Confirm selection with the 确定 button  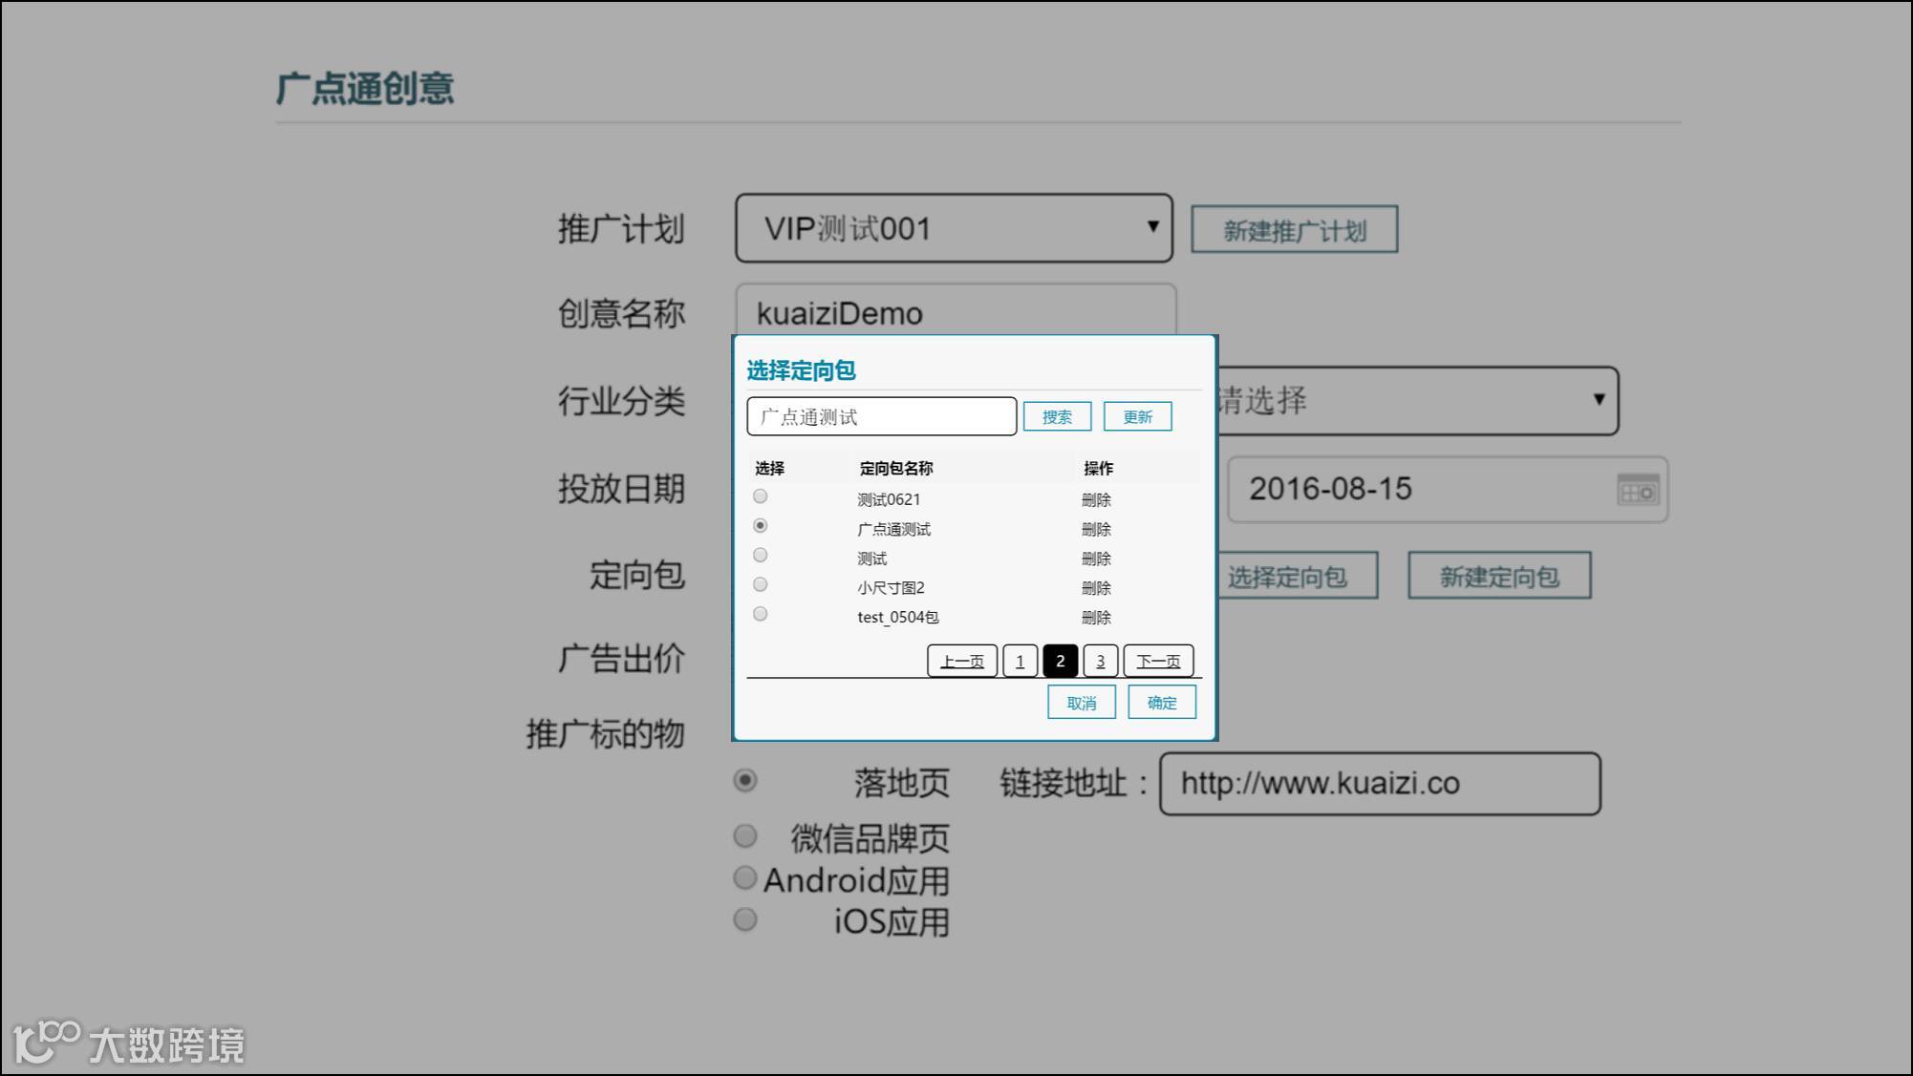tap(1161, 703)
